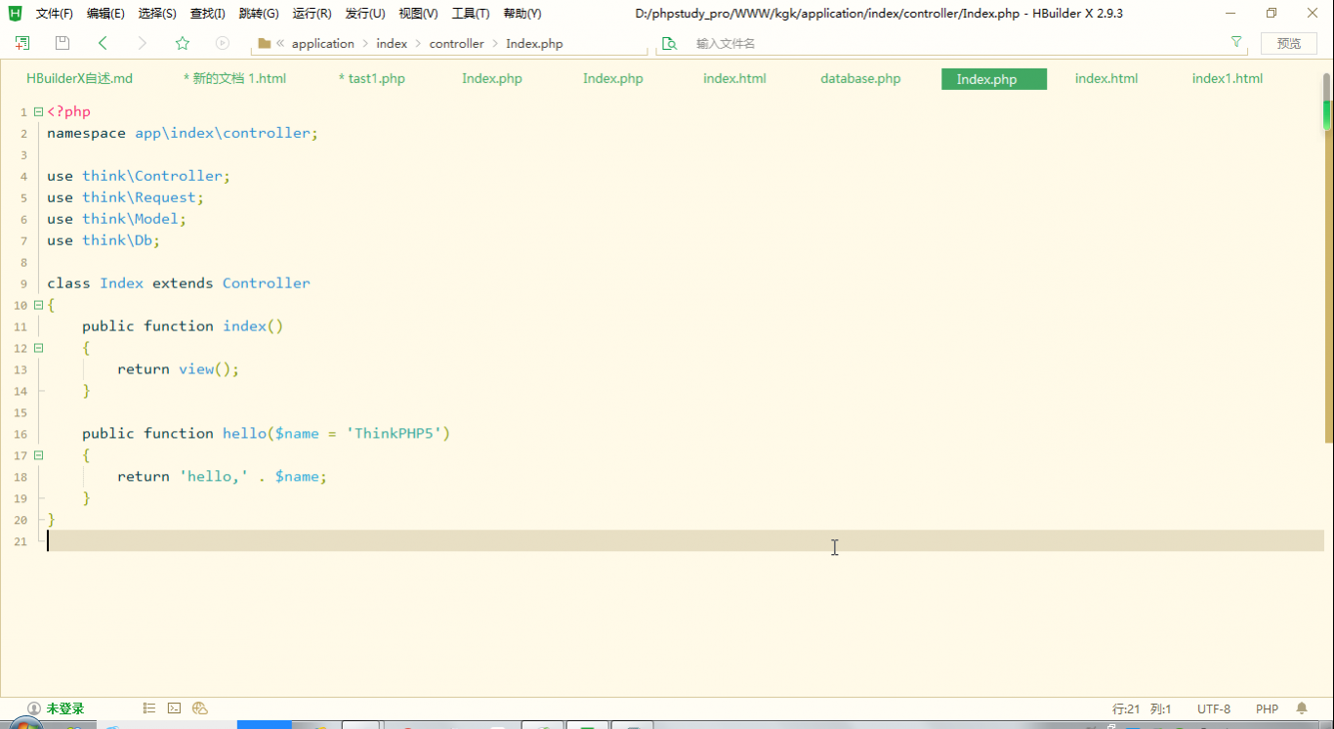
Task: Switch to the HBuilderX自述.md tab
Action: click(79, 79)
